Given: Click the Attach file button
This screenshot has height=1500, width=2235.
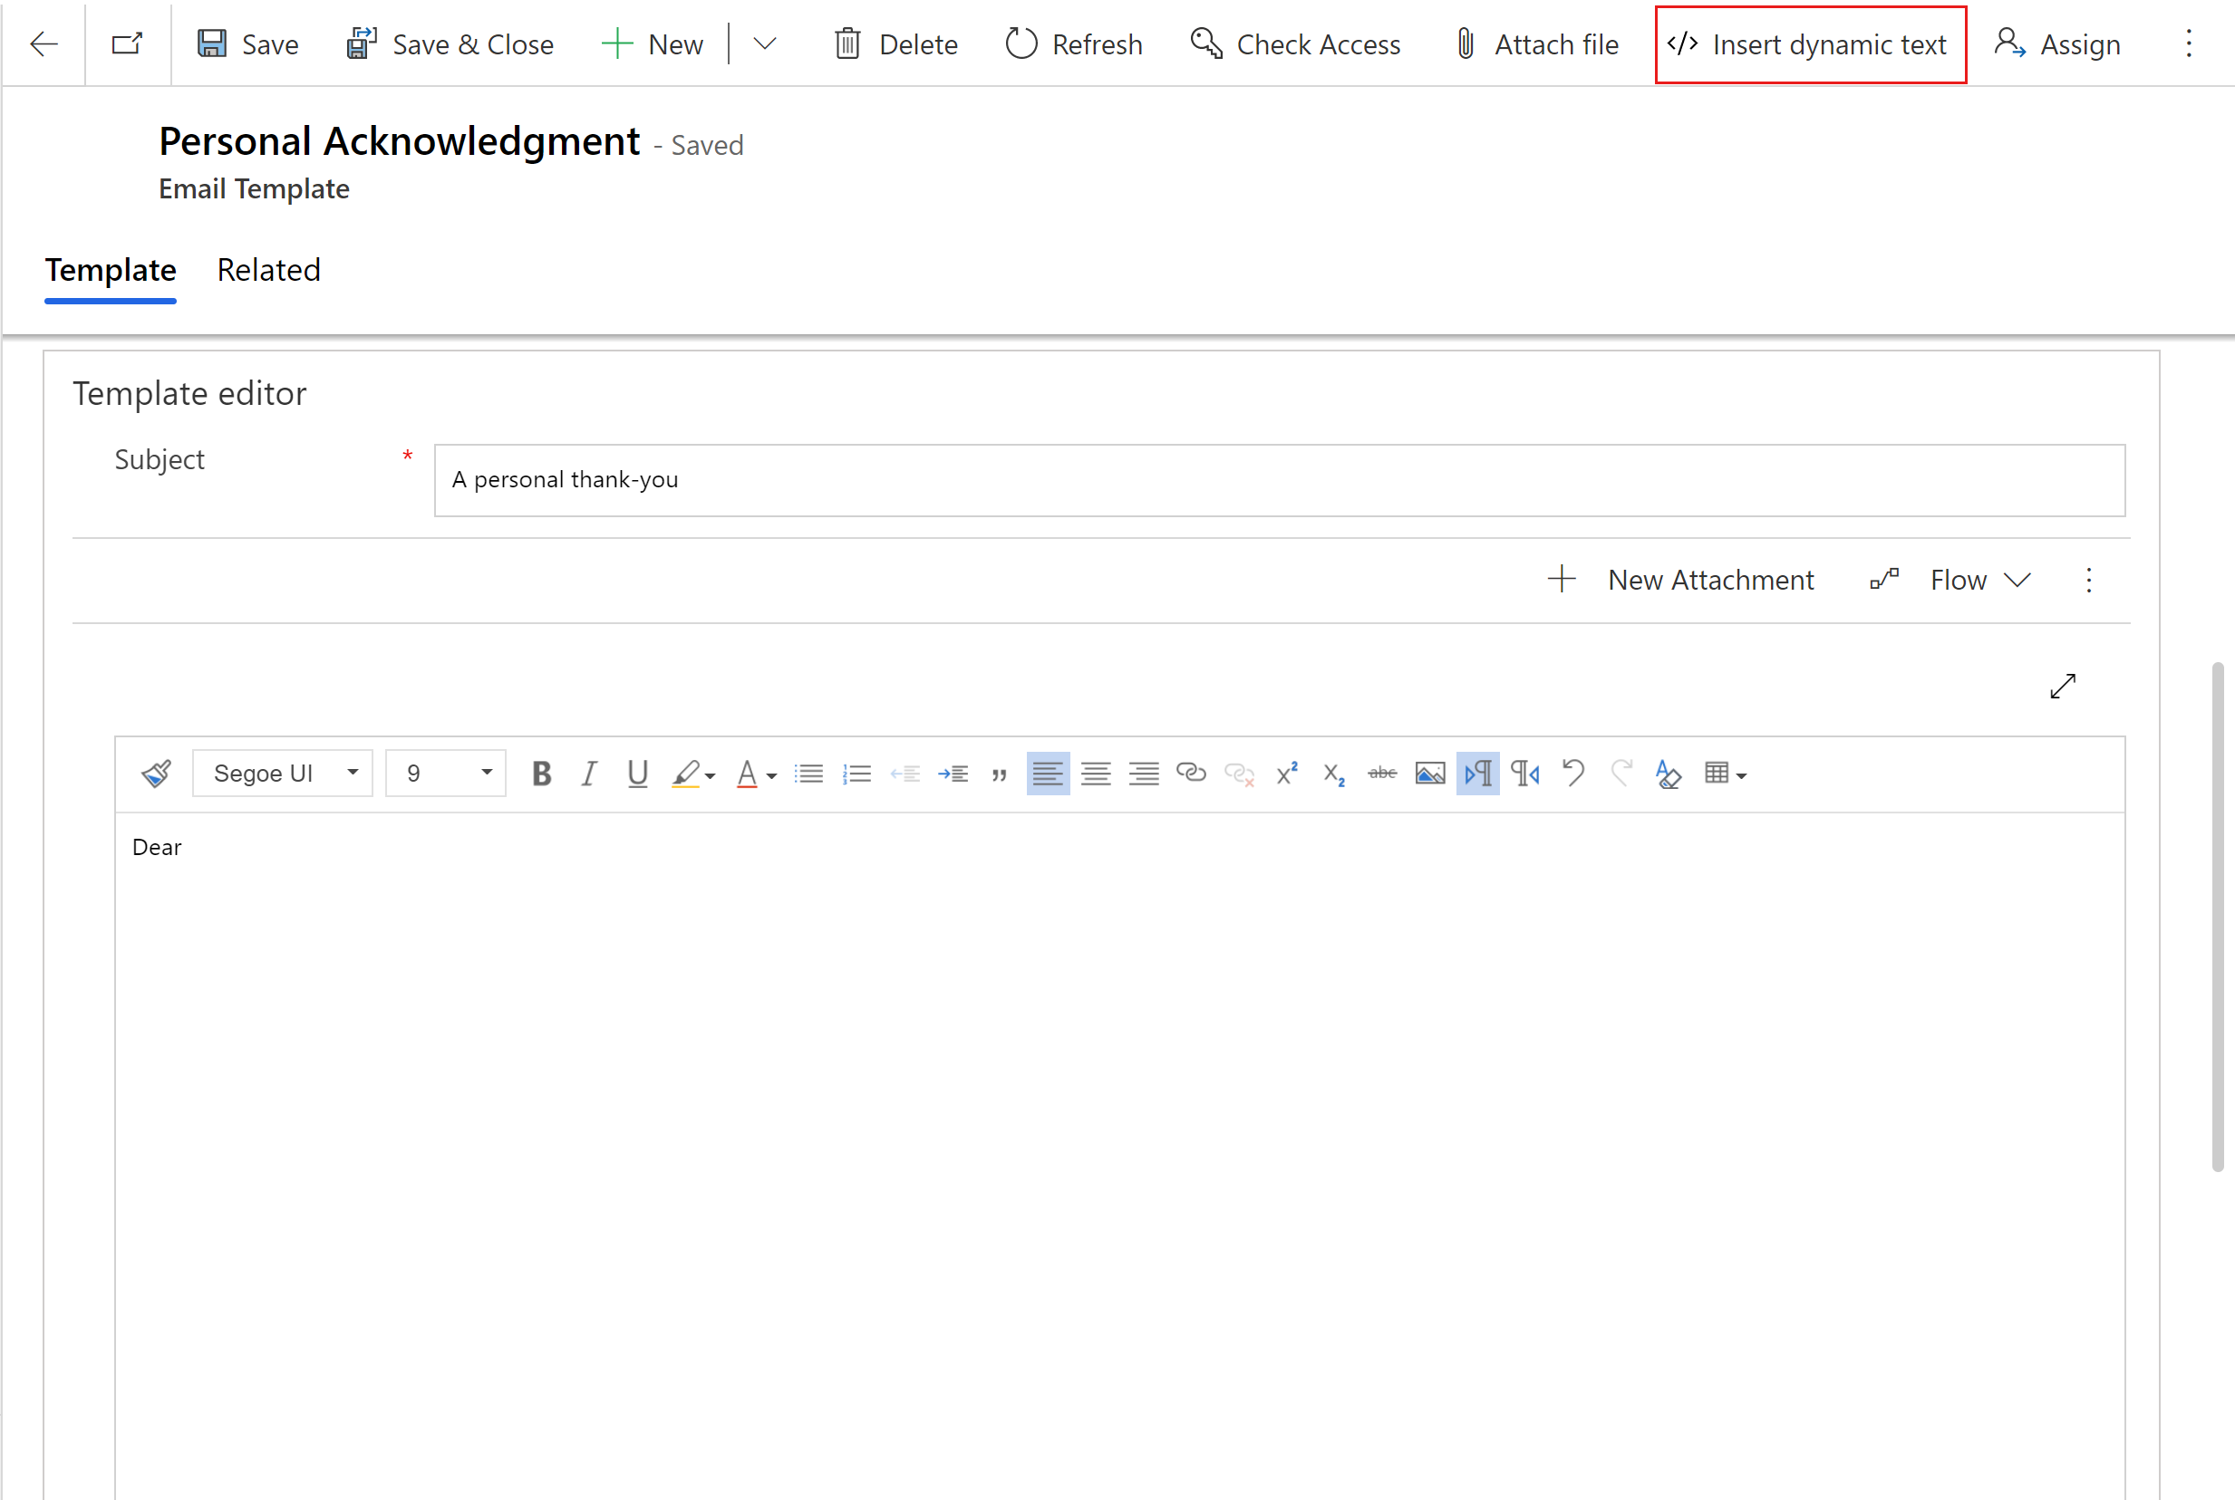Looking at the screenshot, I should pos(1535,43).
